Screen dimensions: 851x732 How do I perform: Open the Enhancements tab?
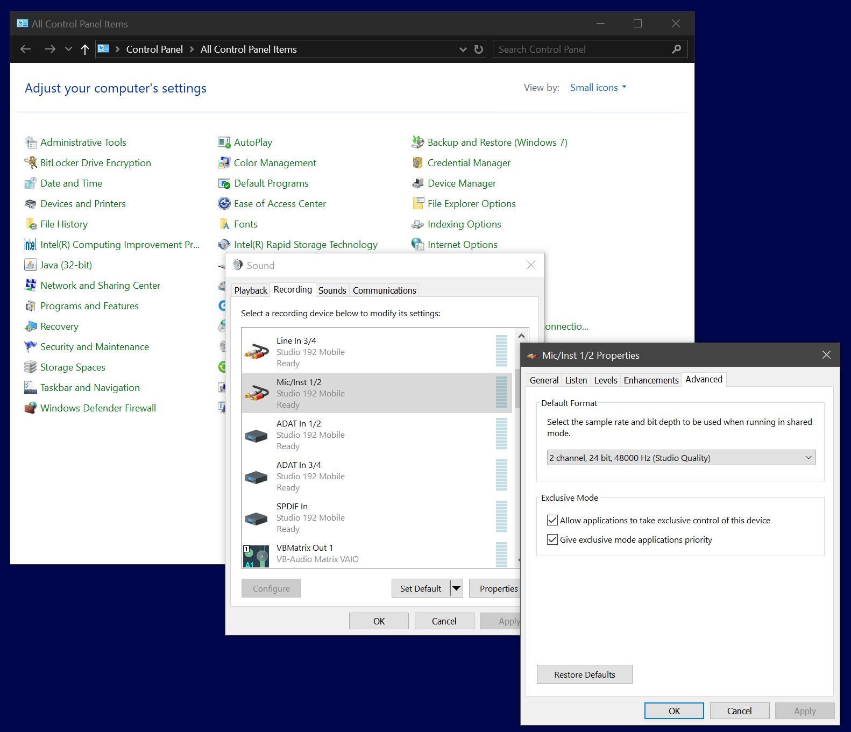click(x=651, y=380)
